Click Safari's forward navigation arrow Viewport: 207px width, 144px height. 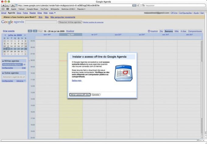point(7,5)
